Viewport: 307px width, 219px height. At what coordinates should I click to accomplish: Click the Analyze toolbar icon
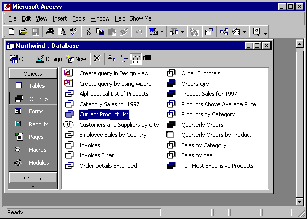point(174,32)
